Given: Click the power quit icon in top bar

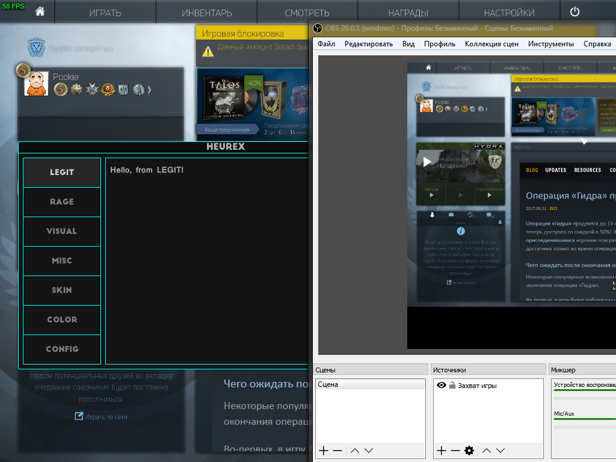Looking at the screenshot, I should pyautogui.click(x=574, y=12).
